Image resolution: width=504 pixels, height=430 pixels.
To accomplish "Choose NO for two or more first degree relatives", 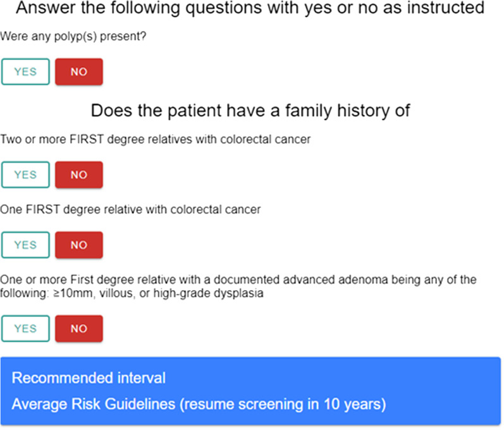I will point(79,175).
